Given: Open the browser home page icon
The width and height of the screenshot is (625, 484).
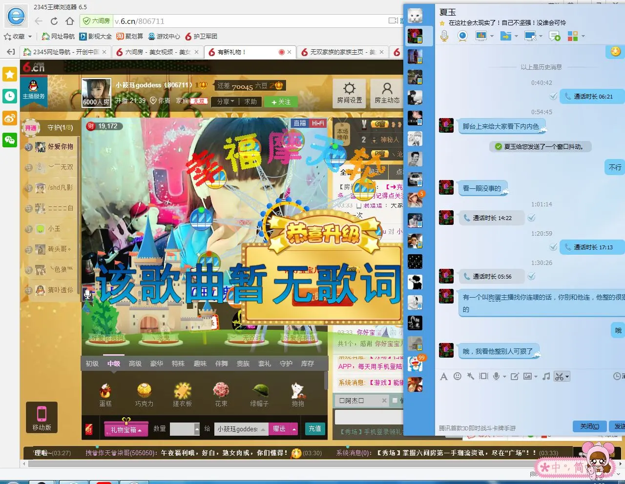Looking at the screenshot, I should click(70, 21).
